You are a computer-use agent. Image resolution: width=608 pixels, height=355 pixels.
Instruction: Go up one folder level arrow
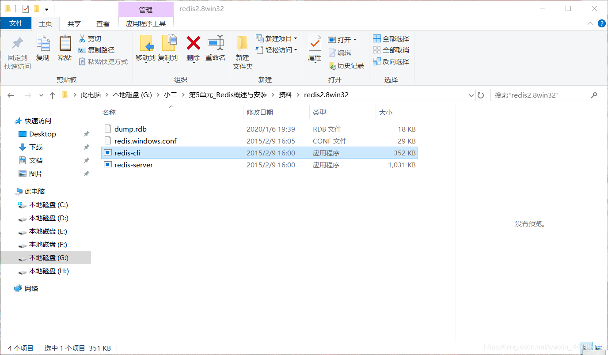(53, 95)
